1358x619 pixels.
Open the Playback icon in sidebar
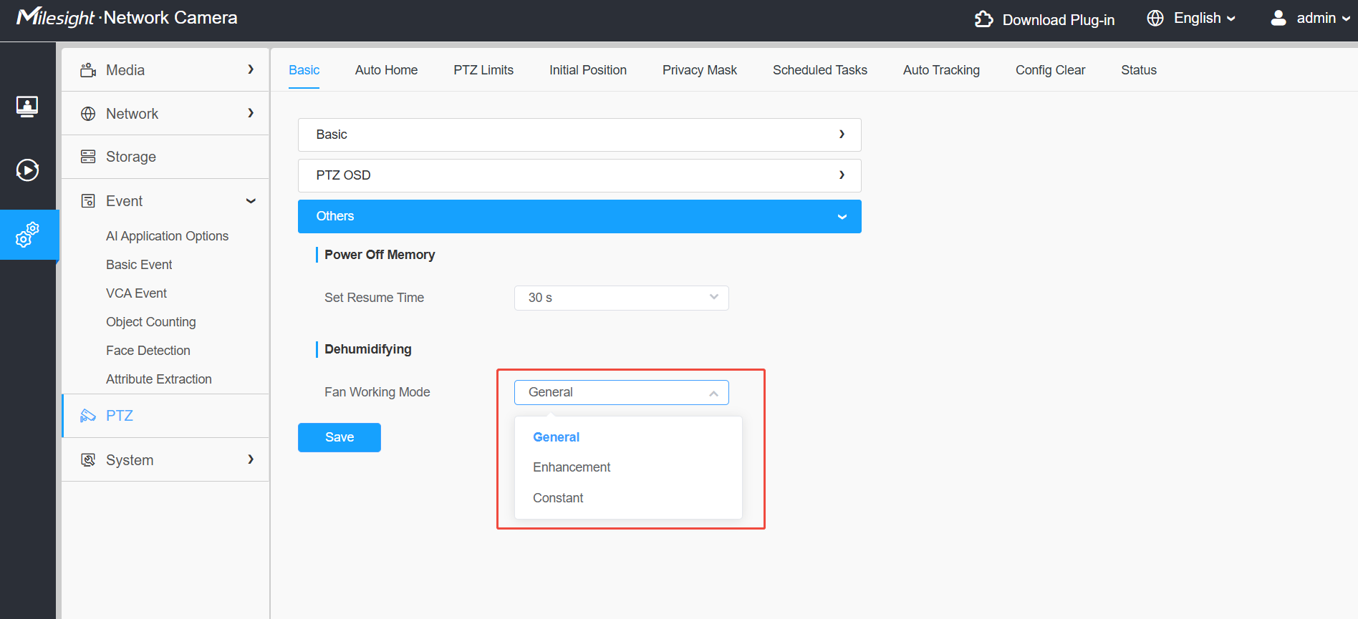27,170
